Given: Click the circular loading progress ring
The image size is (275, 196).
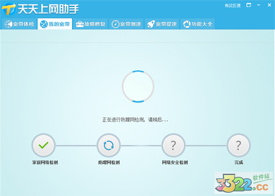Looking at the screenshot, I should (x=138, y=86).
